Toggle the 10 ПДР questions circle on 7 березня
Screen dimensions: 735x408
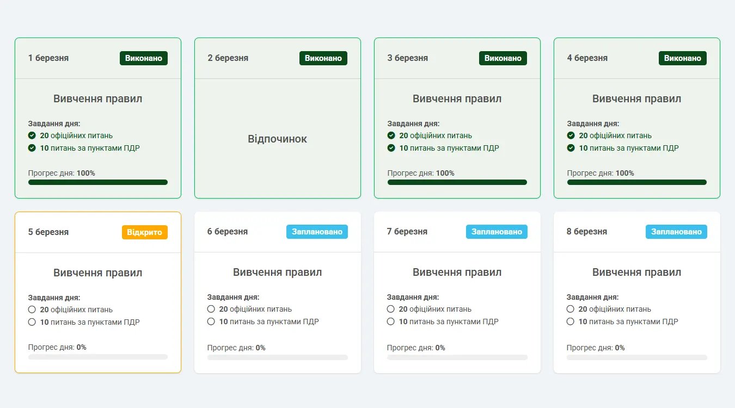point(391,322)
